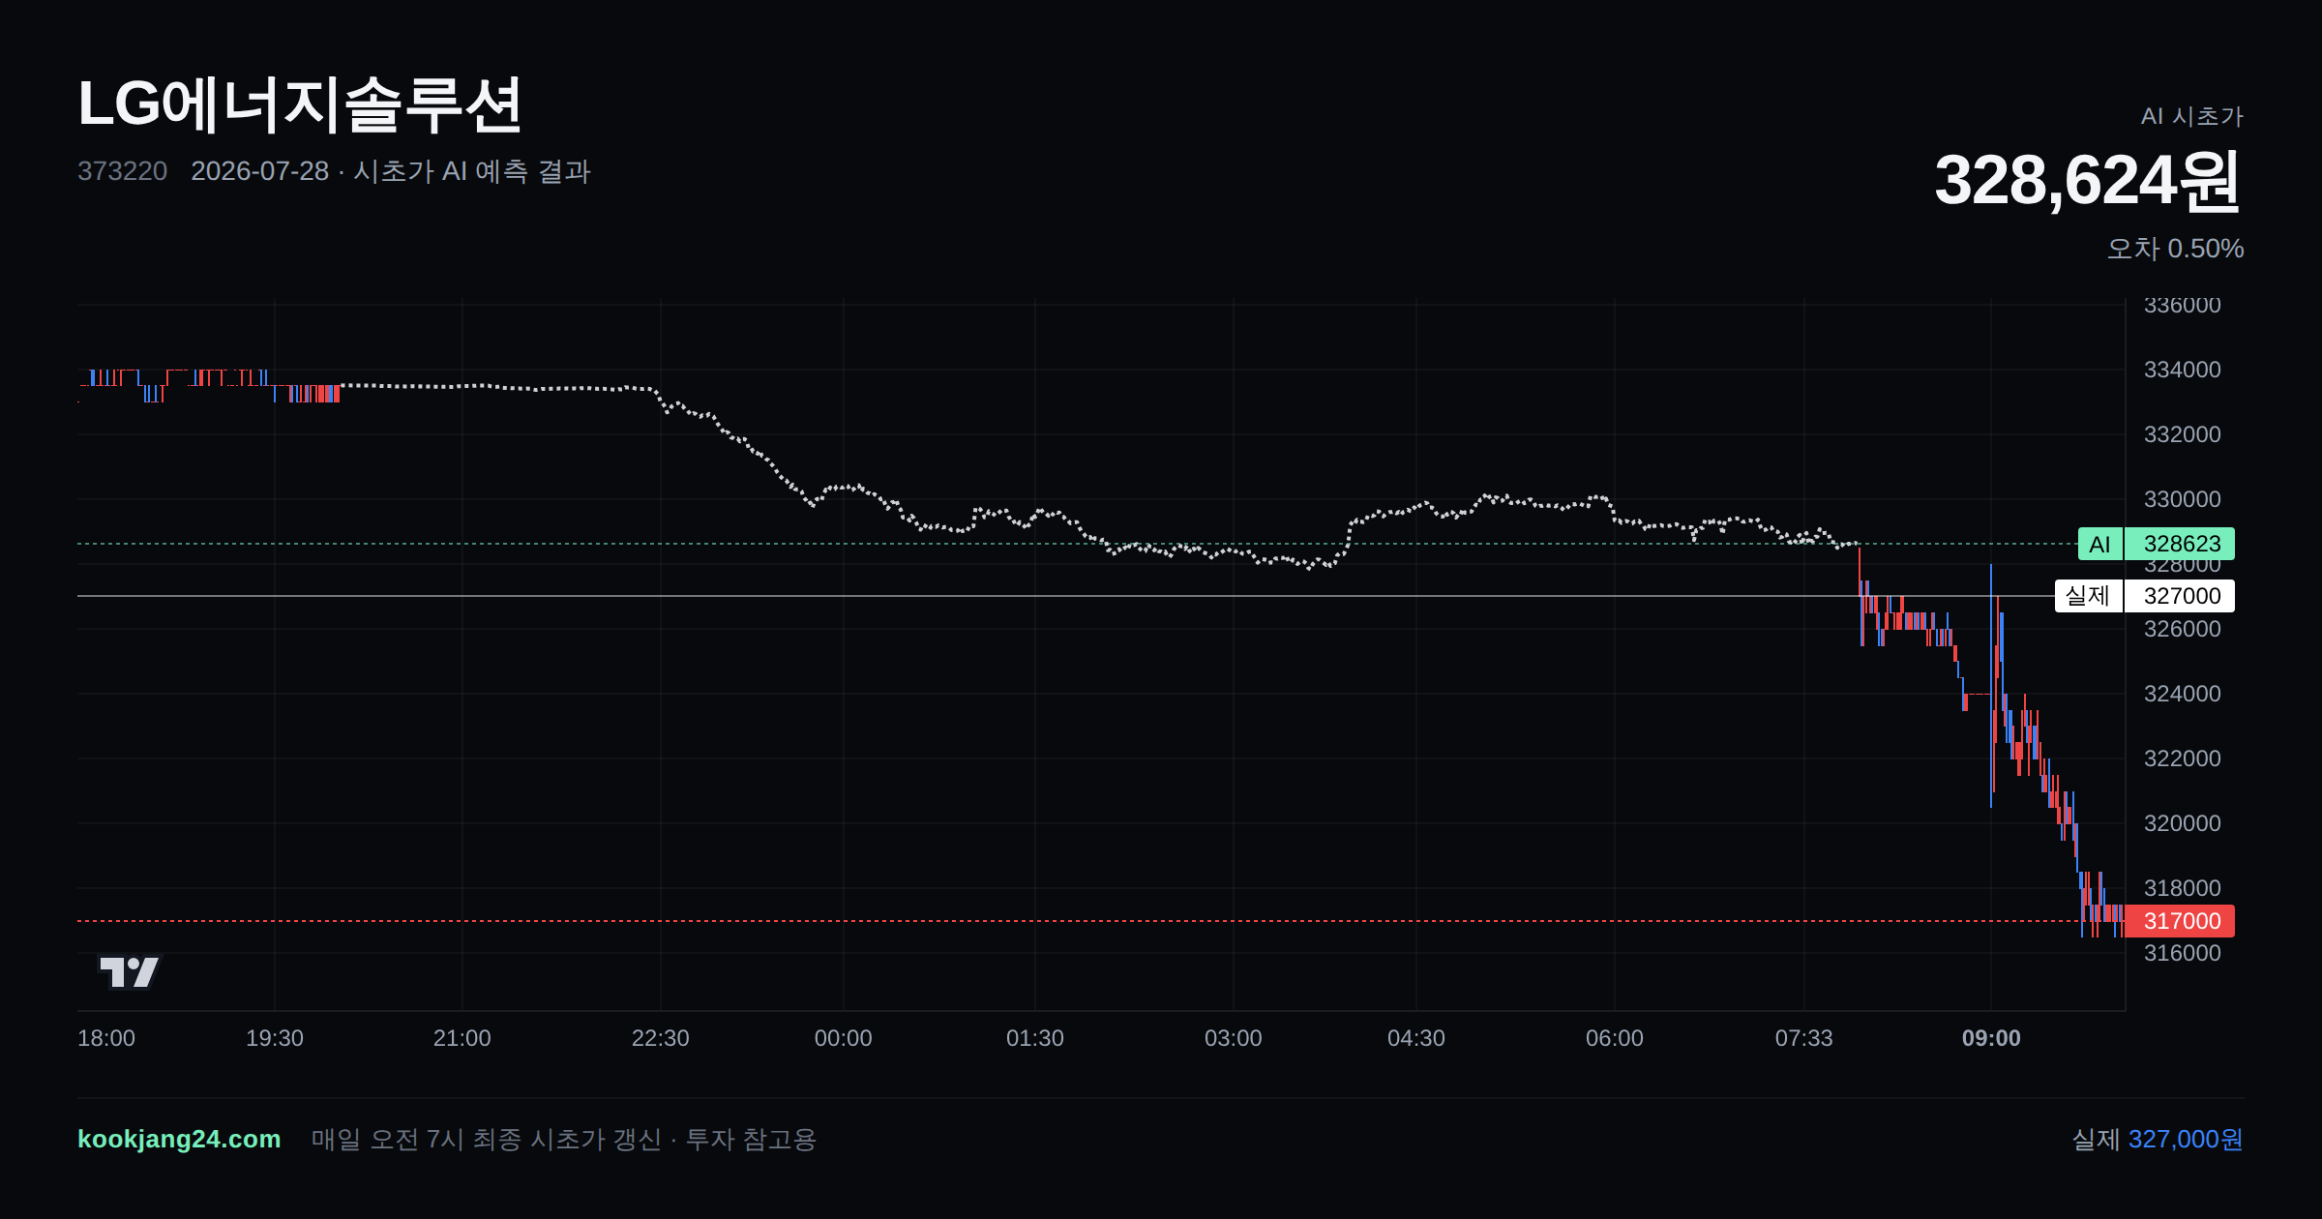Open the kookjang24.com link

(x=179, y=1139)
